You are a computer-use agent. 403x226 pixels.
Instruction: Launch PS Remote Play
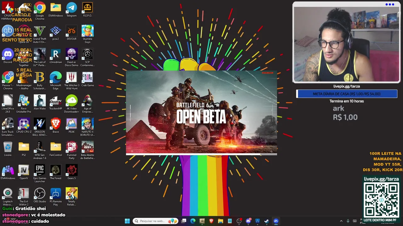click(56, 197)
